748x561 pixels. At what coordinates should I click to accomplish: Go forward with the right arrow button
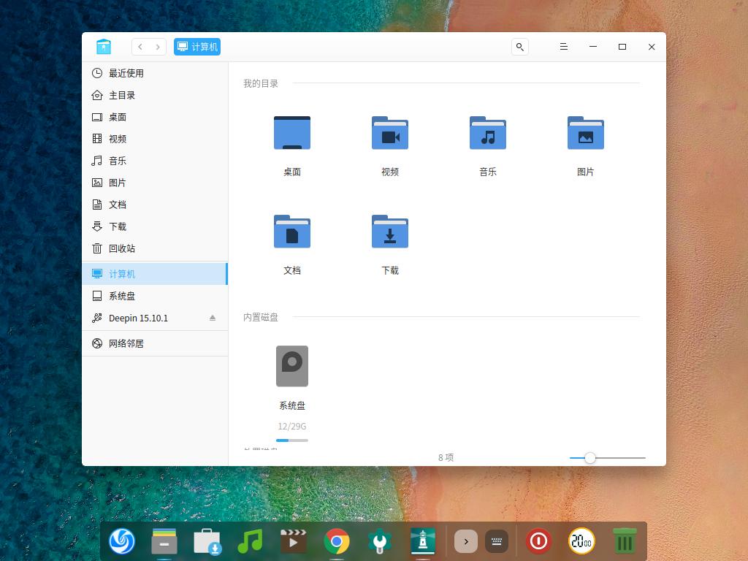[x=158, y=47]
